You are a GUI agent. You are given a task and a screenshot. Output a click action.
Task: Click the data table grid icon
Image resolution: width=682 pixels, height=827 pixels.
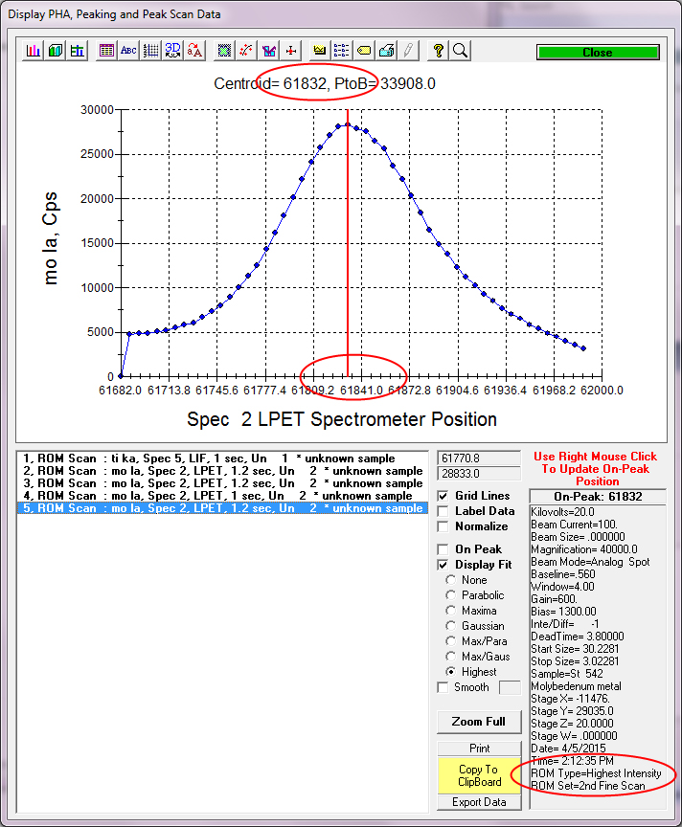tap(107, 51)
